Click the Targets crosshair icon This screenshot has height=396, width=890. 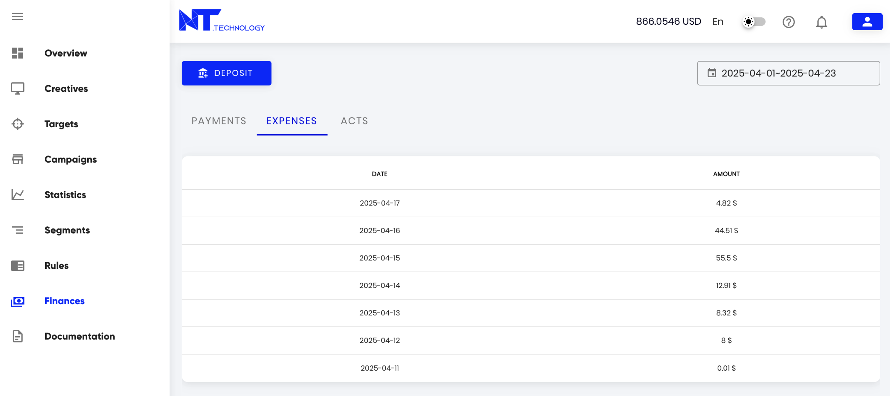pos(17,124)
